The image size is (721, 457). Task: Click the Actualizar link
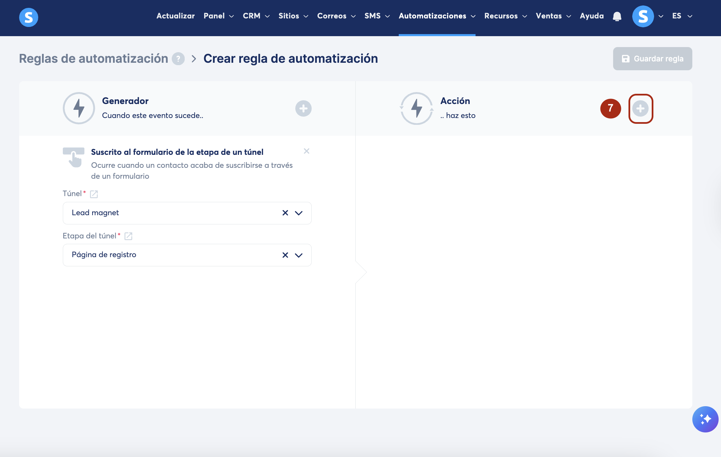175,16
